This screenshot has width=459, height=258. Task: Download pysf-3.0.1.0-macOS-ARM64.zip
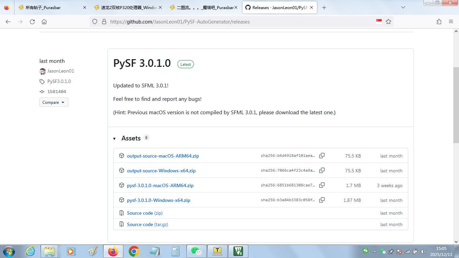pyautogui.click(x=160, y=185)
